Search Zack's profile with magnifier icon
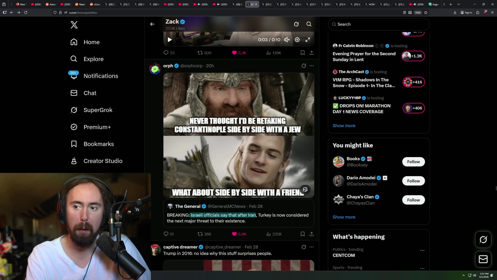The image size is (497, 280). click(x=309, y=24)
